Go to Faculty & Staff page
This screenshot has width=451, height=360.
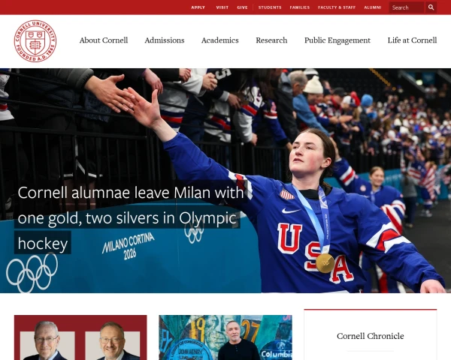(337, 7)
